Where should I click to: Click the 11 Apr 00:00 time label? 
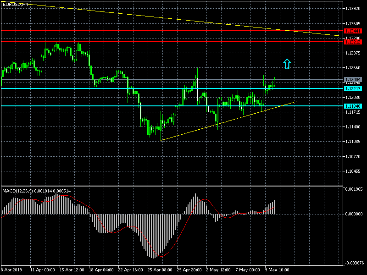pos(42,269)
